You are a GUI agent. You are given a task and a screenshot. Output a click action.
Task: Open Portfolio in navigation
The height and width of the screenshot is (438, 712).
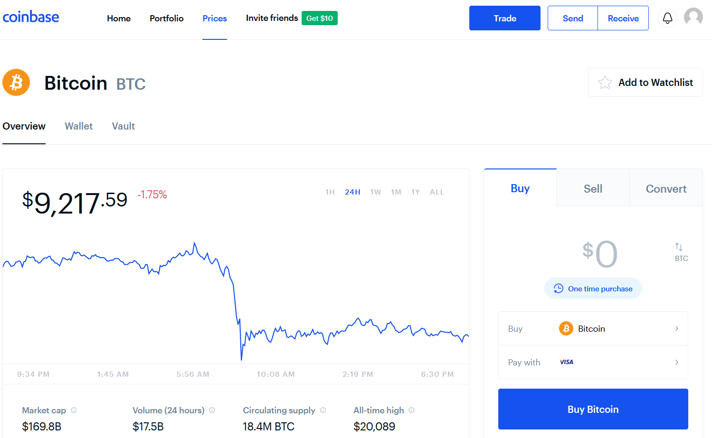[167, 19]
